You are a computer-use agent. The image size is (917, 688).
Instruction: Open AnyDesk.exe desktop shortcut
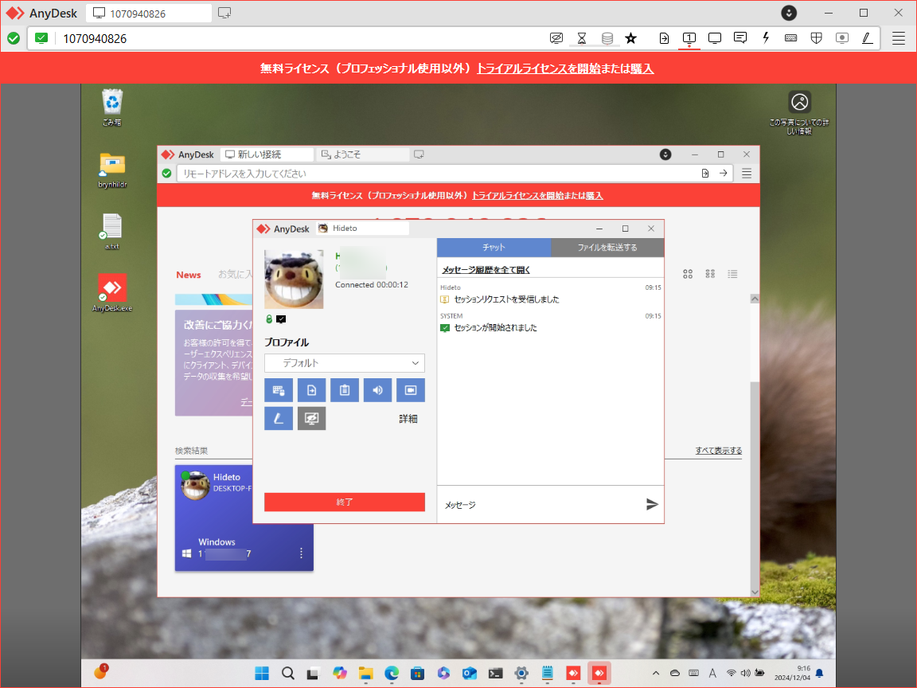tap(112, 292)
